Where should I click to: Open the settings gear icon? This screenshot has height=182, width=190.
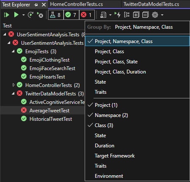155,15
